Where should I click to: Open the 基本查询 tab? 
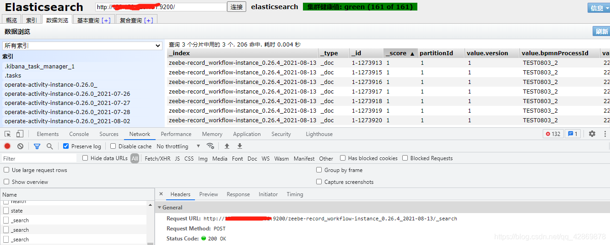94,20
